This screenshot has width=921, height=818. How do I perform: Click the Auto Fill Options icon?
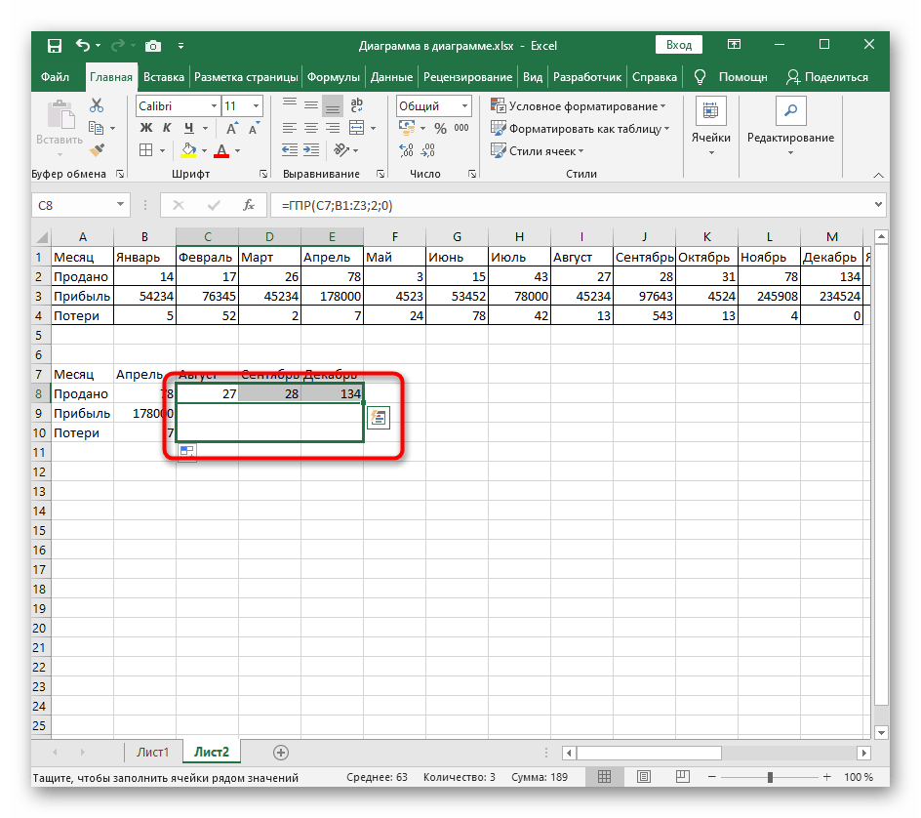(x=378, y=418)
